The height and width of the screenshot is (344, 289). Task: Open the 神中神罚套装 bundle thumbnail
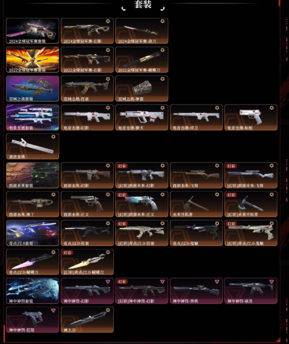[33, 291]
